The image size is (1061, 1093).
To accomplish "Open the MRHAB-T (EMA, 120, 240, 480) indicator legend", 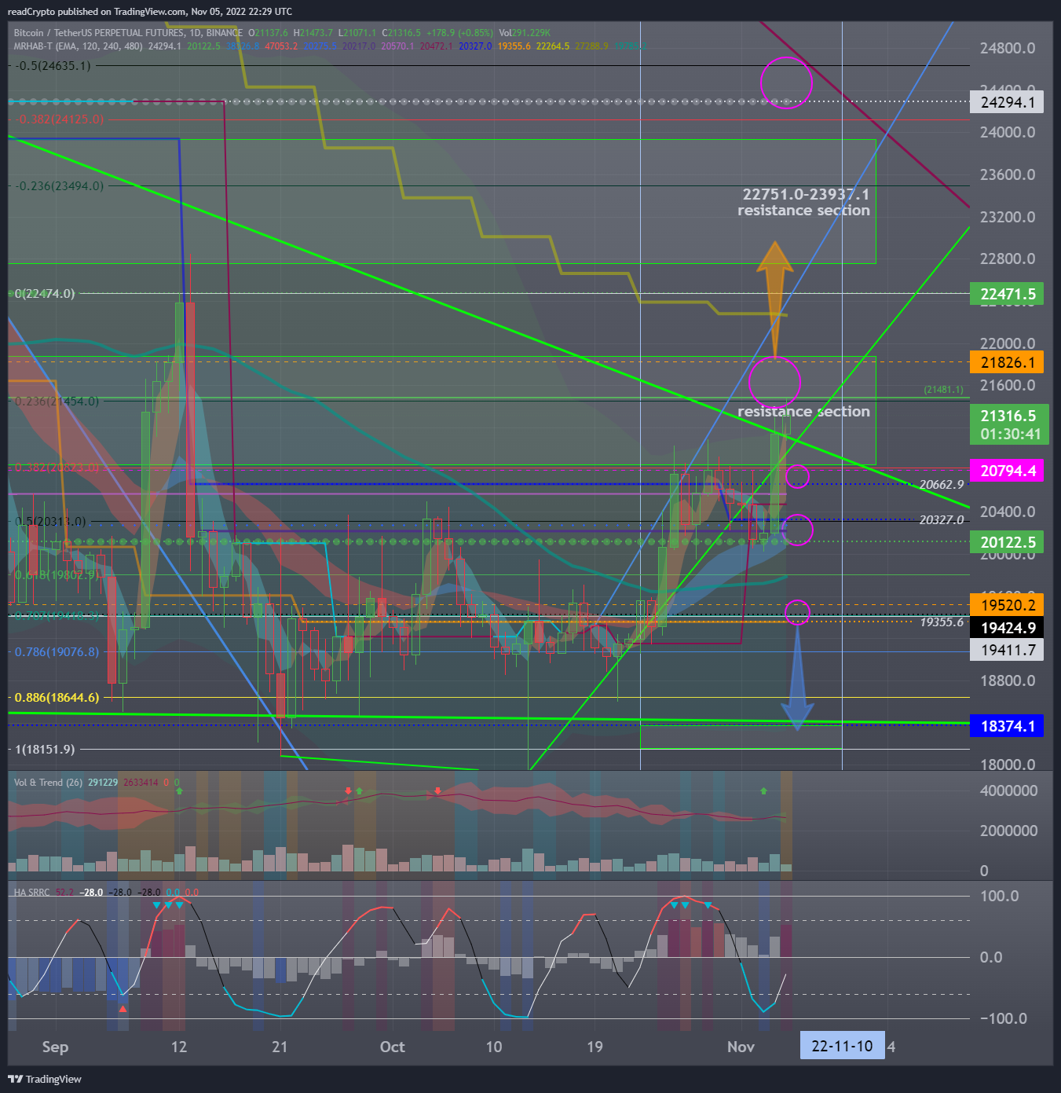I will (x=79, y=46).
